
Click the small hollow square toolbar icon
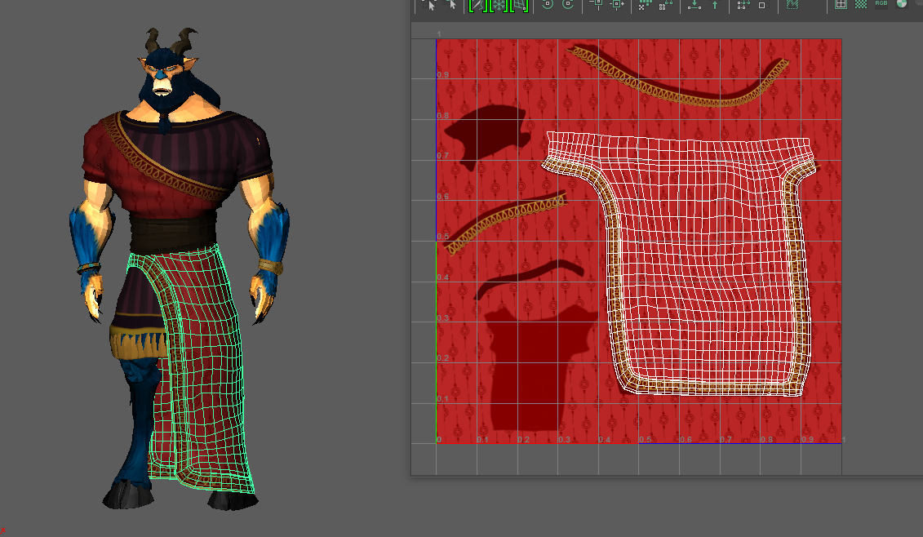763,5
